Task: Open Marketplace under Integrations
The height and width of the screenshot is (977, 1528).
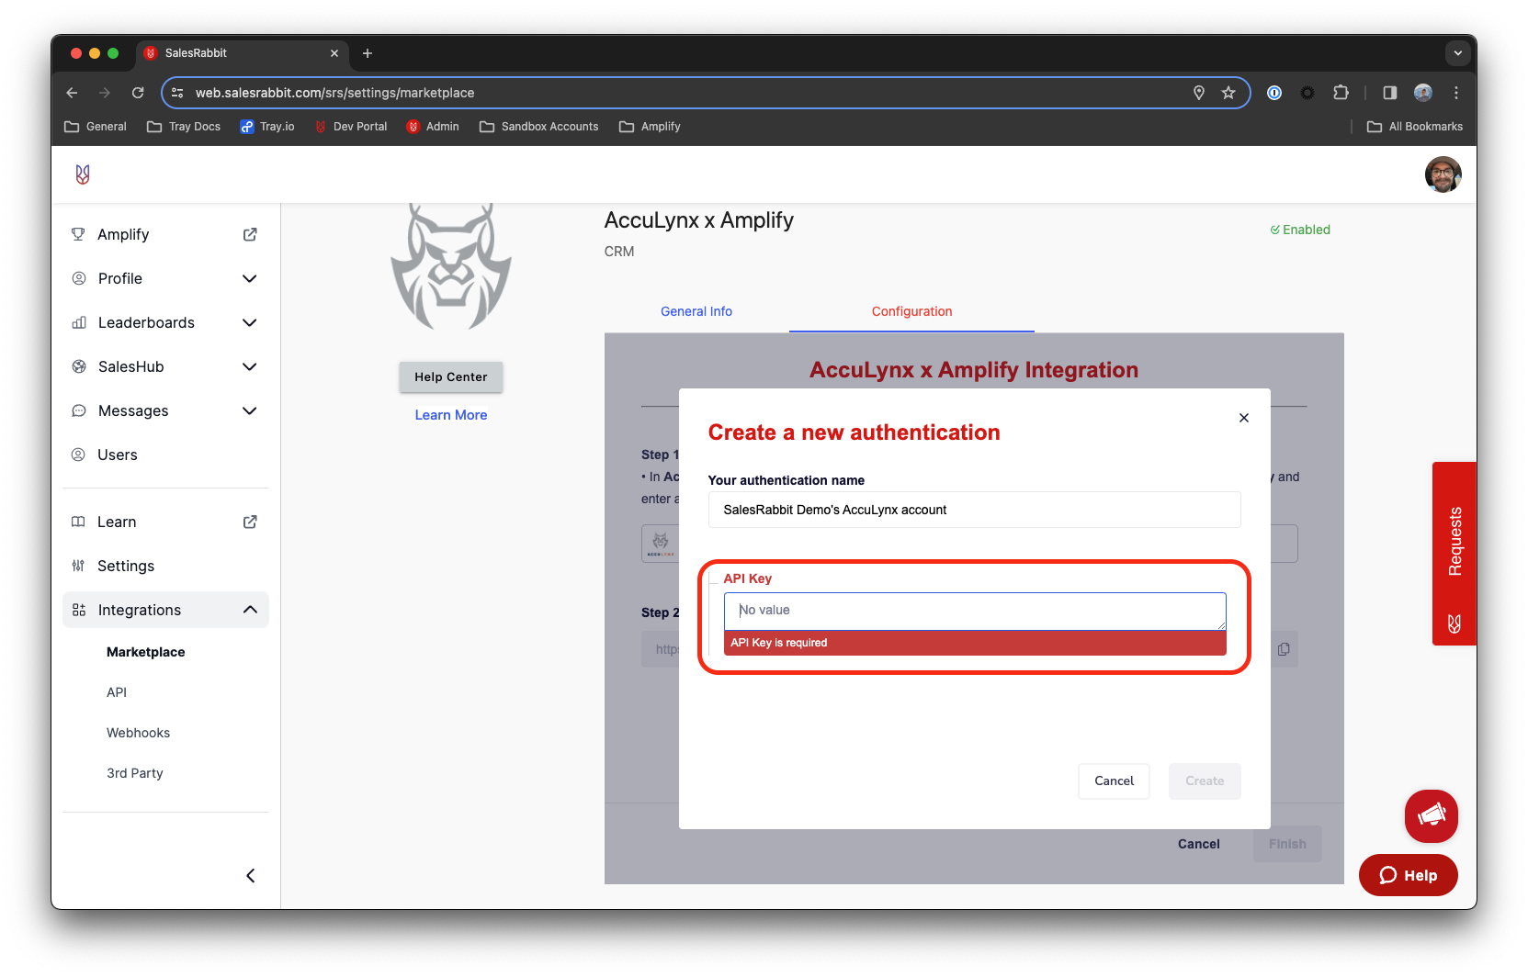Action: click(146, 652)
